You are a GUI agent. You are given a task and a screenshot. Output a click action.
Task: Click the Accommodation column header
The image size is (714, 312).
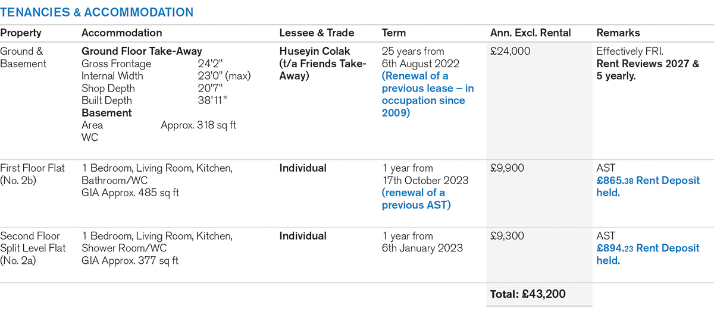click(x=121, y=33)
